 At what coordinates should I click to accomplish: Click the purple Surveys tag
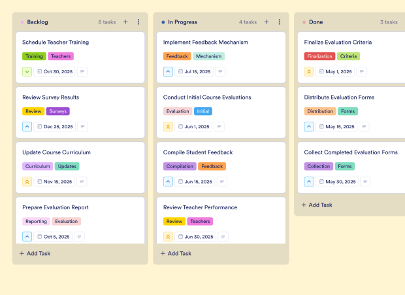click(57, 111)
